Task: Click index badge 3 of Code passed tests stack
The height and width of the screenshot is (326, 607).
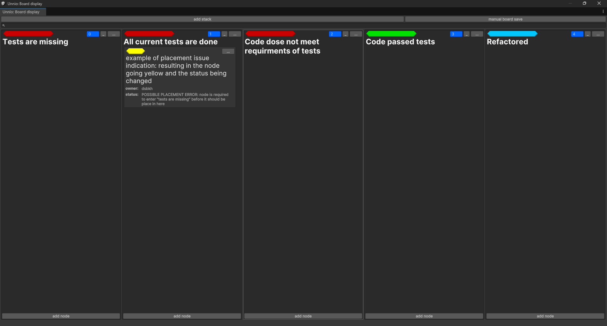Action: tap(456, 34)
